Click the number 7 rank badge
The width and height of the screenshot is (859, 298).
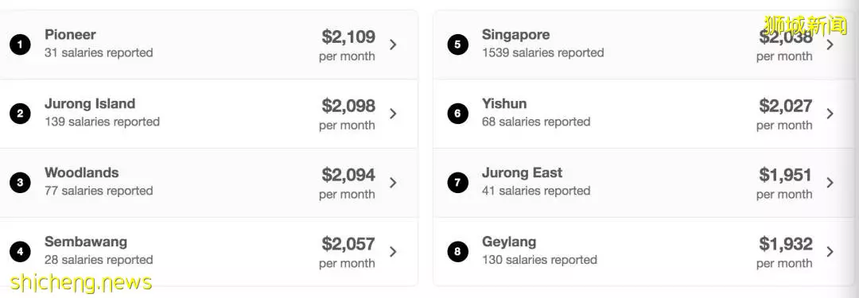pyautogui.click(x=457, y=183)
